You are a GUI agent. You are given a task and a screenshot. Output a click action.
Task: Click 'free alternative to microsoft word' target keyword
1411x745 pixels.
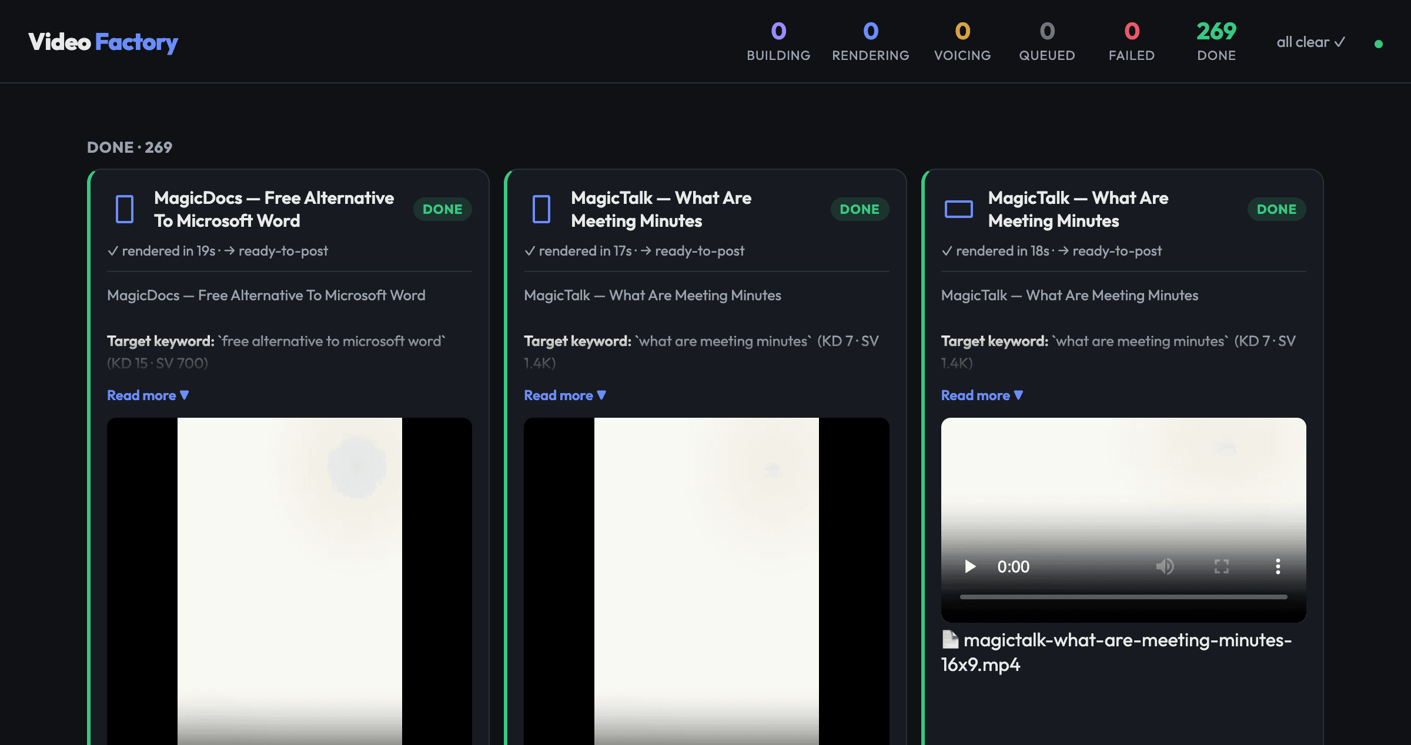(x=332, y=341)
